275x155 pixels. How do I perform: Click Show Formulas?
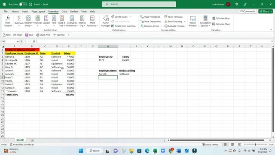click(174, 17)
